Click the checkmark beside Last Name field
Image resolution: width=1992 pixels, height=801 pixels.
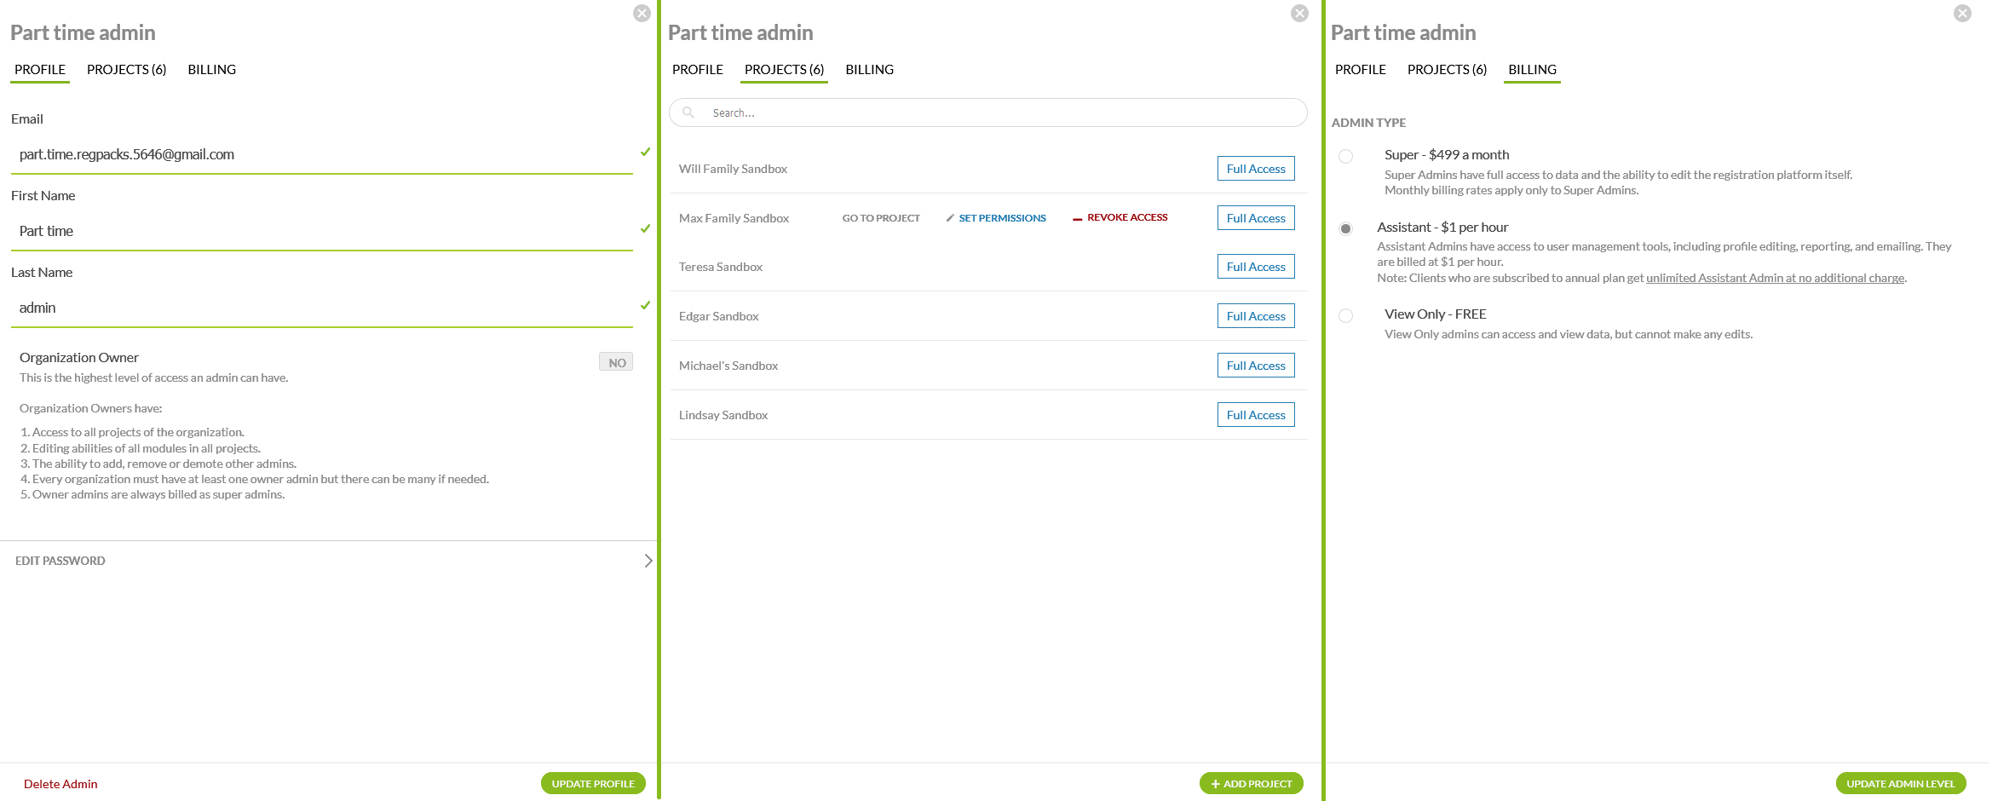pyautogui.click(x=645, y=306)
